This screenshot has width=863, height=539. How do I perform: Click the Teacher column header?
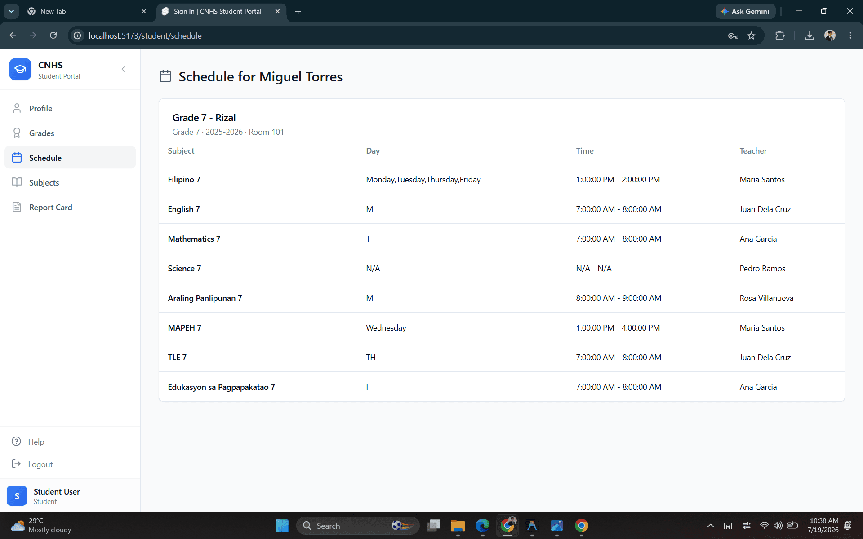[753, 151]
